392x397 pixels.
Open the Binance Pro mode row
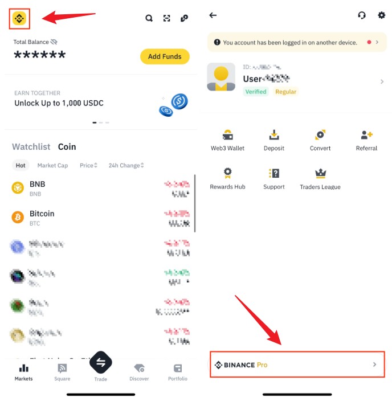pos(297,365)
